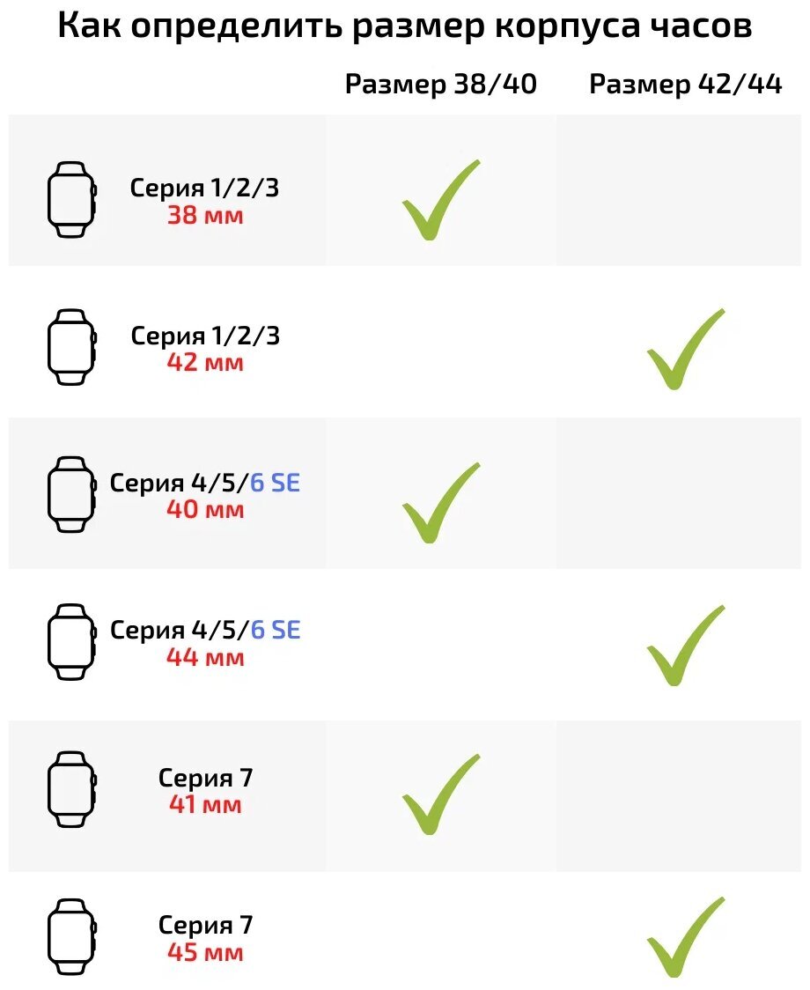Select the watch icon in the 44 мм row
This screenshot has width=810, height=990.
point(70,641)
